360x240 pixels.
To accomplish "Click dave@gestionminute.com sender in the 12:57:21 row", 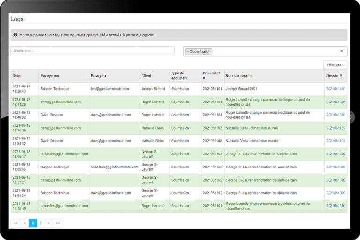I will (x=60, y=180).
